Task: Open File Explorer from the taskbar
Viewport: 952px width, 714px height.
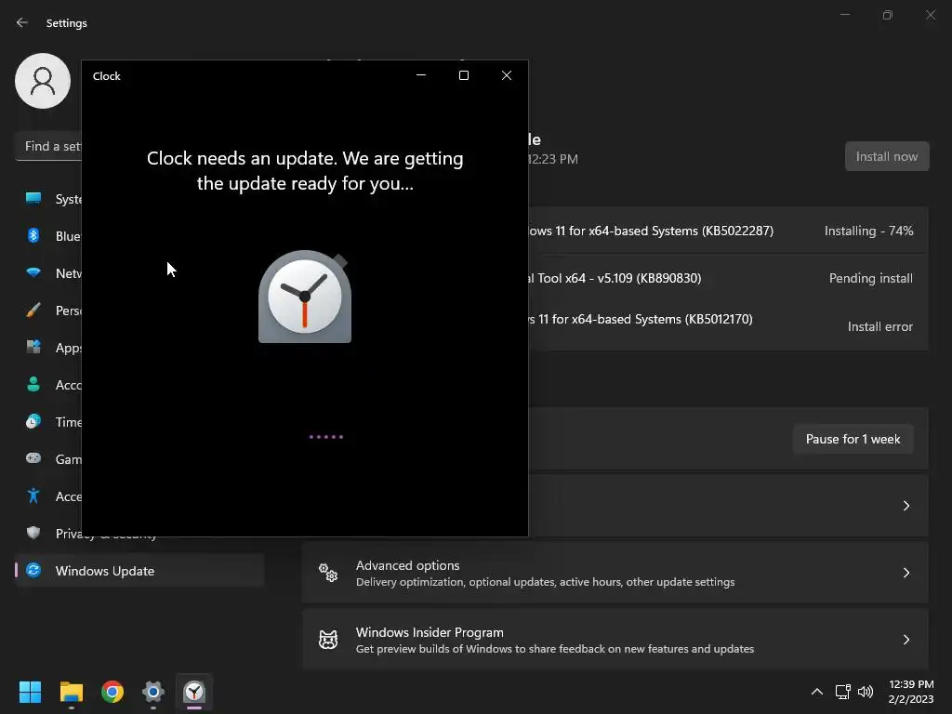Action: [x=71, y=692]
